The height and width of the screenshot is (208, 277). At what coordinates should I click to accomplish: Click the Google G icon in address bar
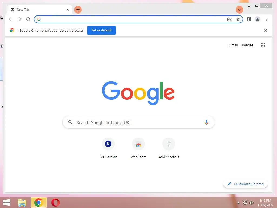[x=39, y=19]
